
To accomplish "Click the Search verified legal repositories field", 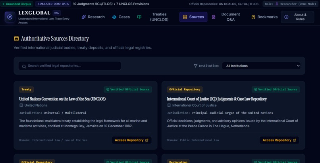I will [x=69, y=66].
